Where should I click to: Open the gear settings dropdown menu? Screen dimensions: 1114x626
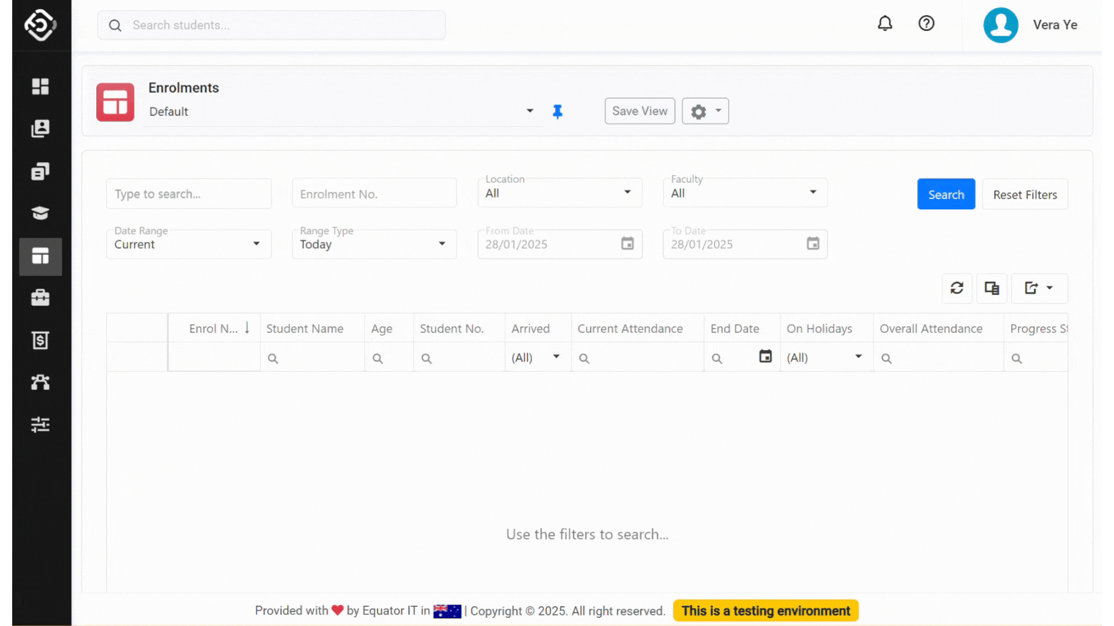(705, 111)
